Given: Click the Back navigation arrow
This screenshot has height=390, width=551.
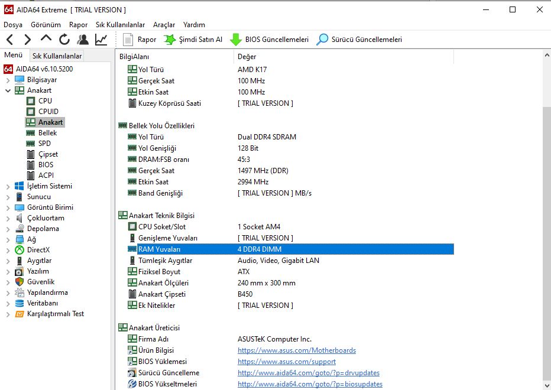Looking at the screenshot, I should (10, 40).
